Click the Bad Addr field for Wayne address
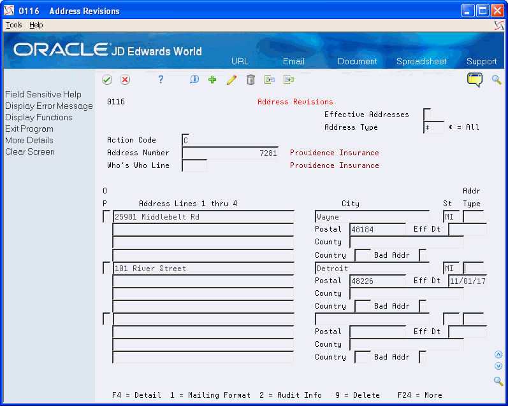The image size is (508, 406). click(x=423, y=255)
